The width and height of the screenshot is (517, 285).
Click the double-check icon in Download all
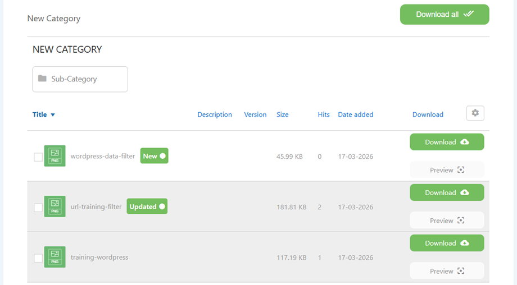point(468,14)
